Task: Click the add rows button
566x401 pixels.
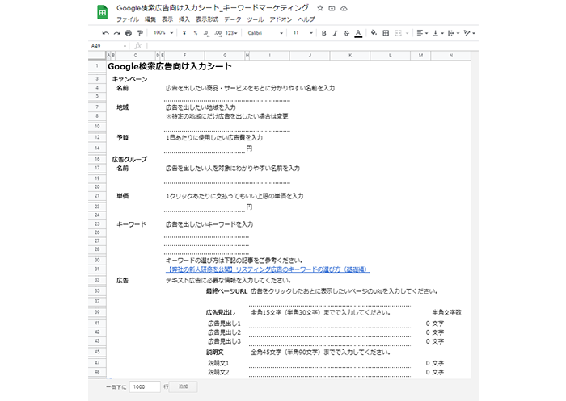Action: pos(183,387)
